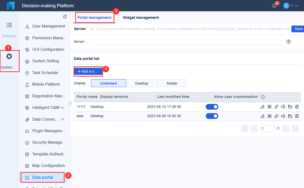
Task: Open Map Configuration in the sidebar
Action: 48,165
